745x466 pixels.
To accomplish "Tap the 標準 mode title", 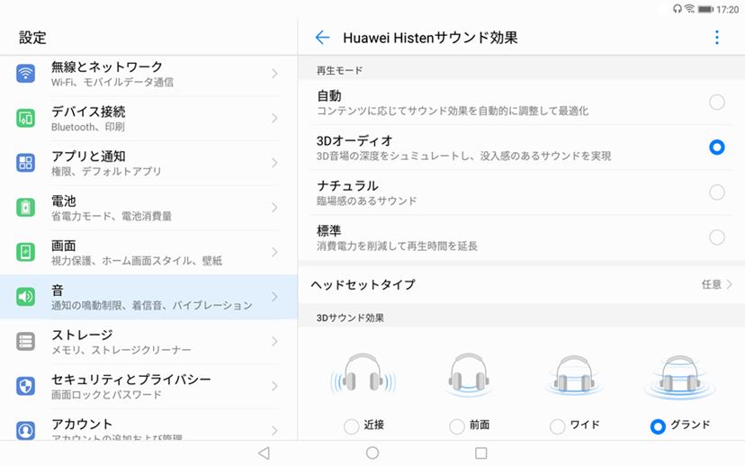I will coord(329,231).
